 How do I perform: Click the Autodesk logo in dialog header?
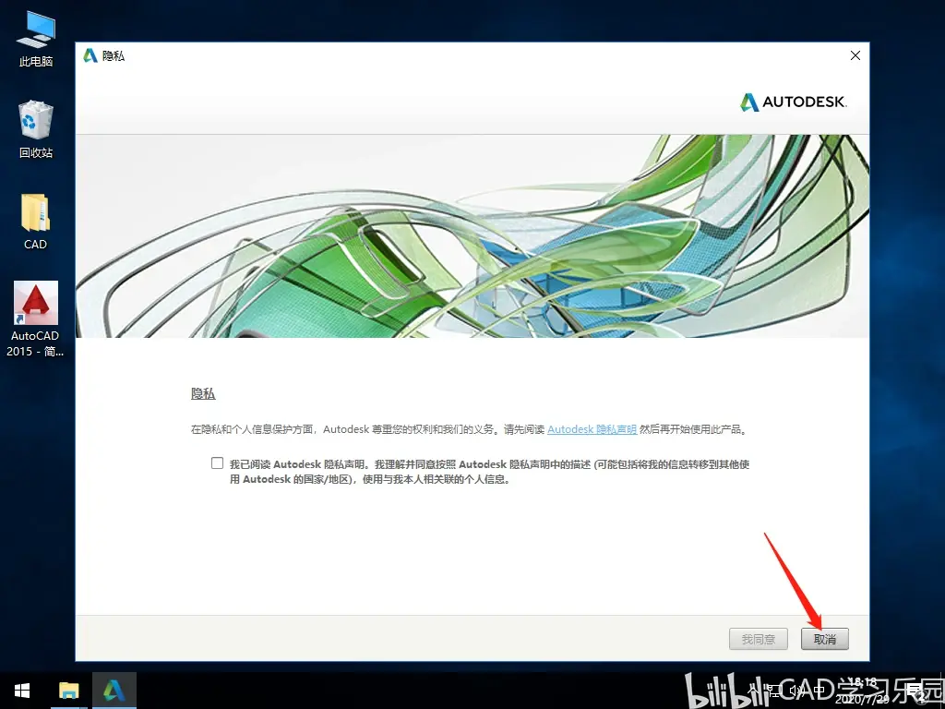[793, 102]
